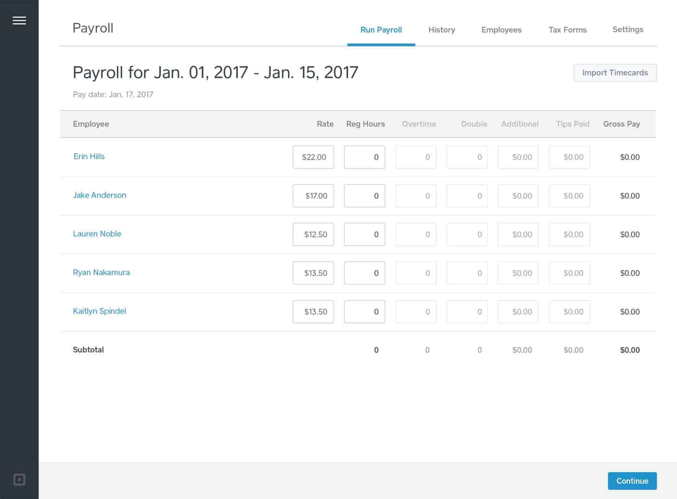Screen dimensions: 677x499
Task: Edit Jake Anderson rate field $17.00
Action: pos(313,196)
